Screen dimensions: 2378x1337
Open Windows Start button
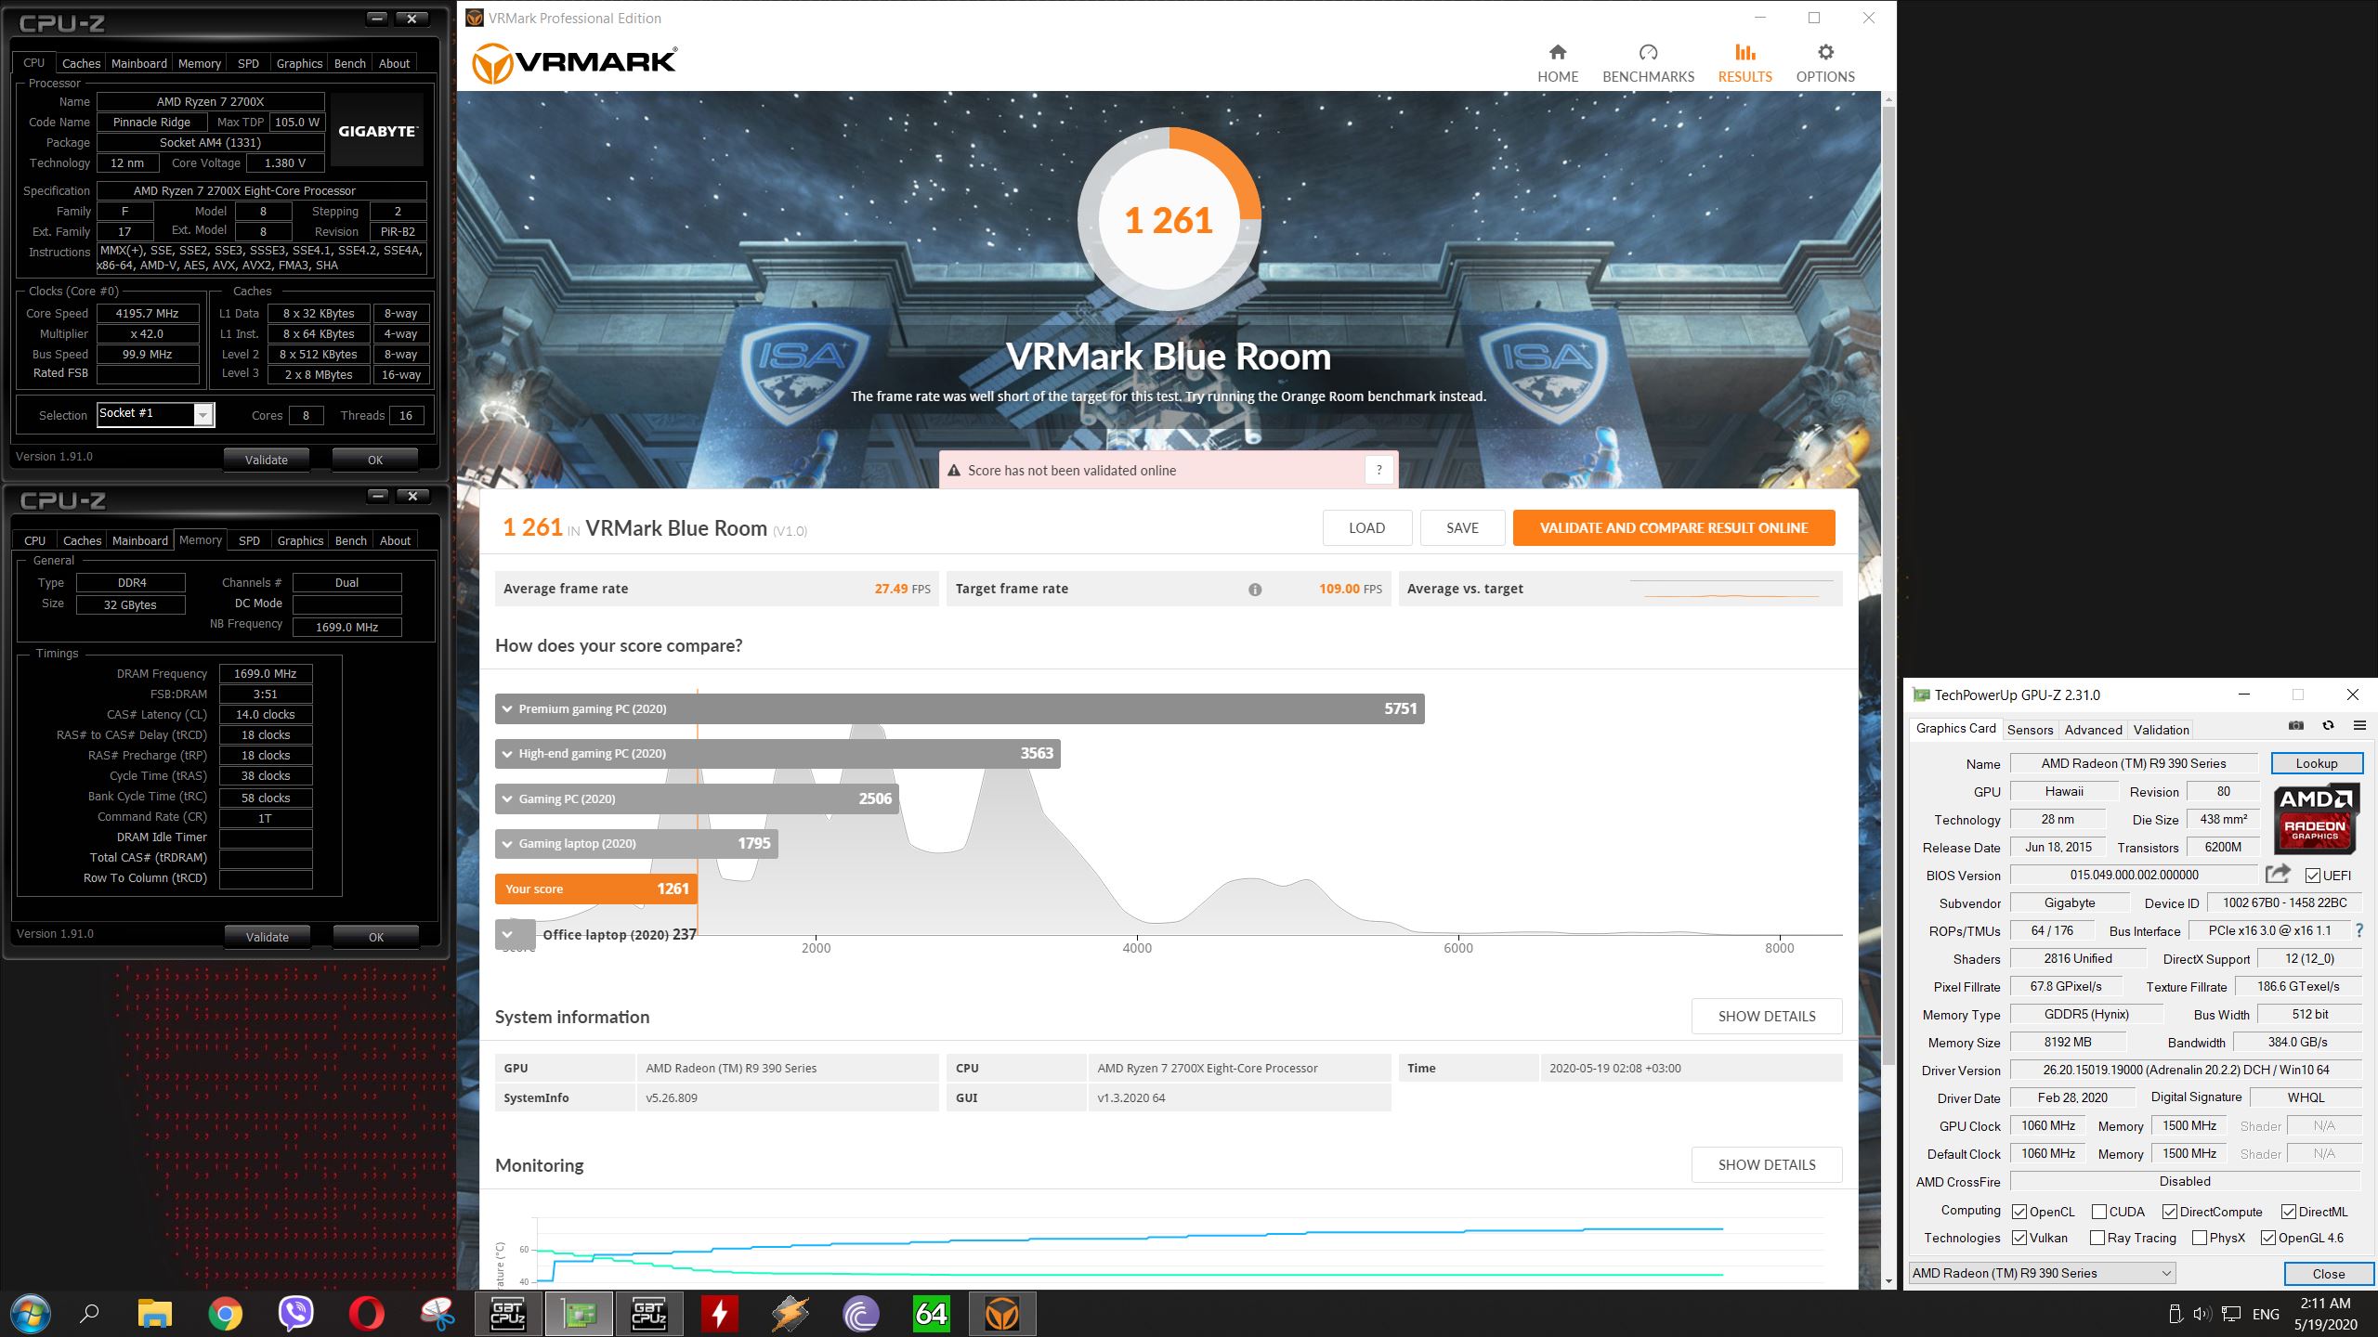[x=31, y=1314]
